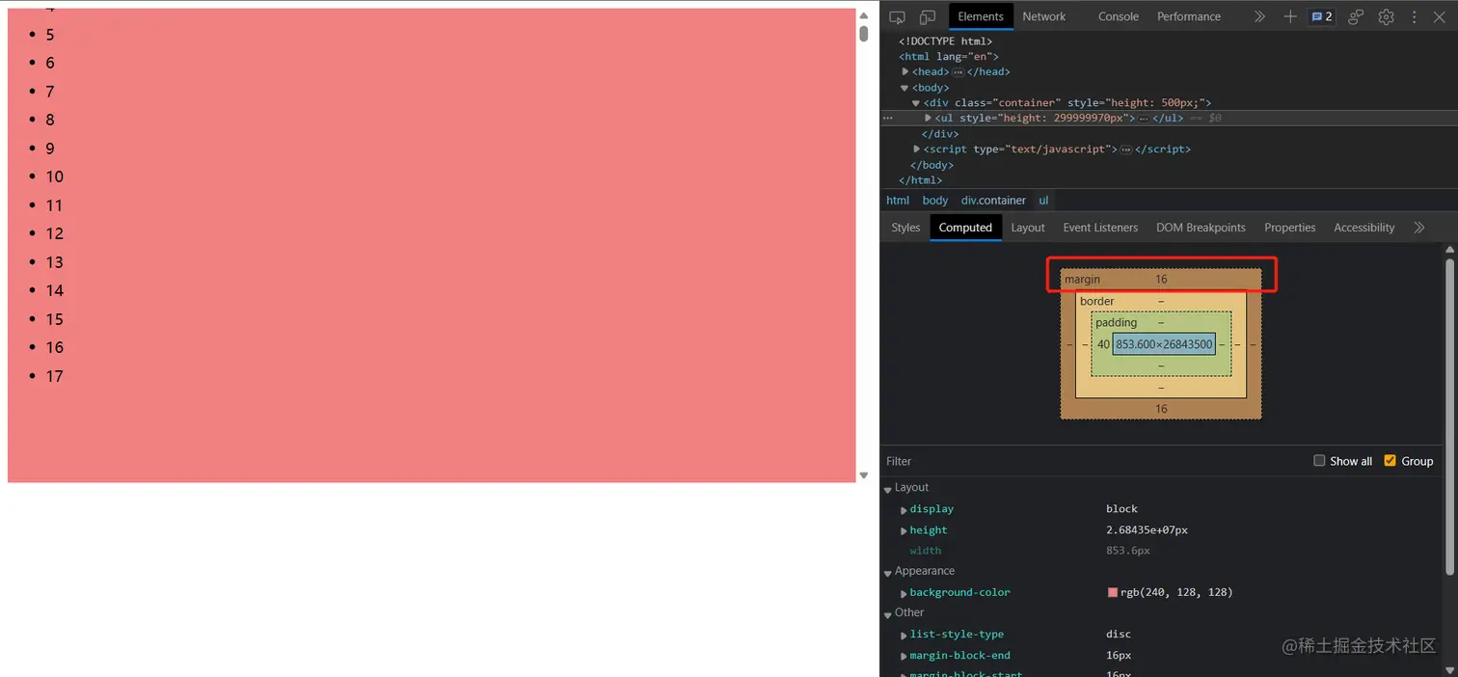
Task: Expand the ul element node
Action: click(x=928, y=118)
